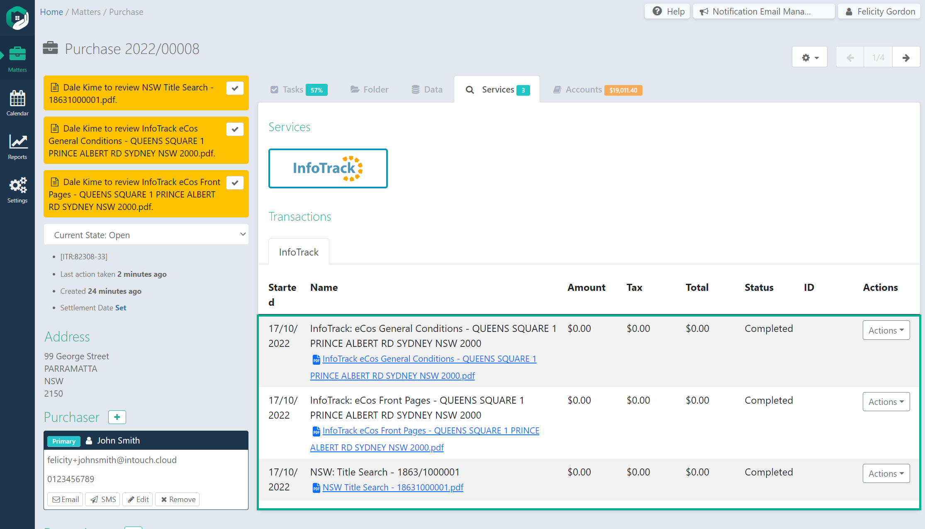Switch to the Tasks tab
925x529 pixels.
click(x=299, y=90)
